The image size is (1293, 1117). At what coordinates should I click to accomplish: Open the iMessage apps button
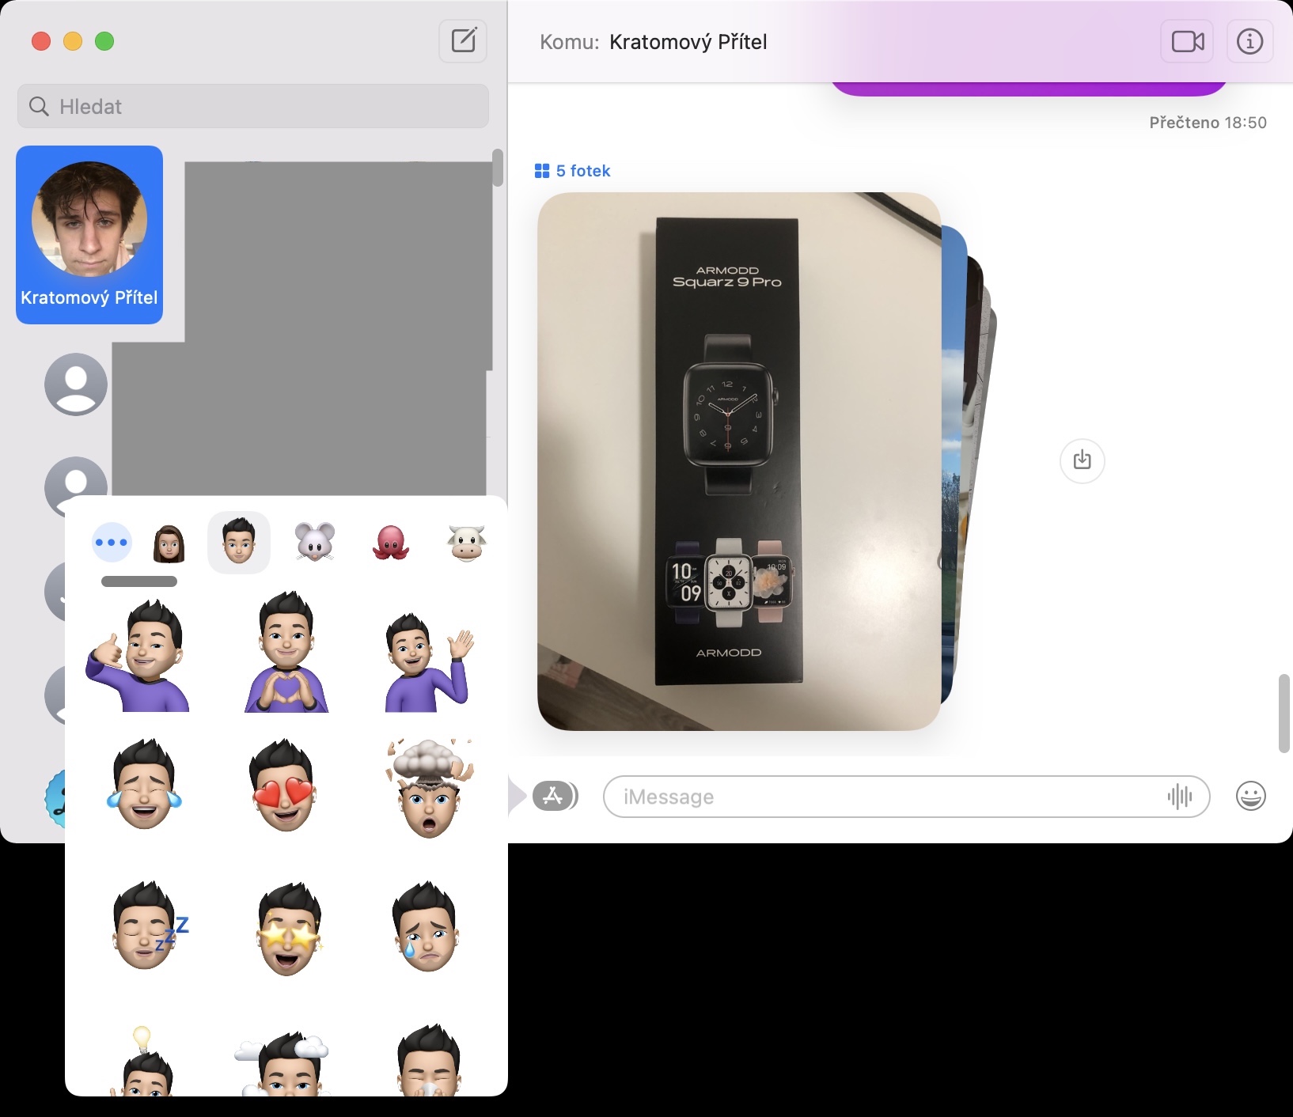[555, 796]
